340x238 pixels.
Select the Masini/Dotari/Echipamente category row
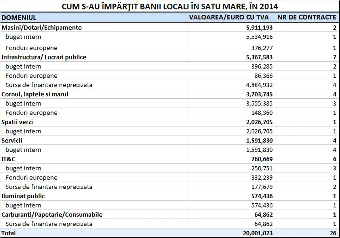click(x=42, y=28)
